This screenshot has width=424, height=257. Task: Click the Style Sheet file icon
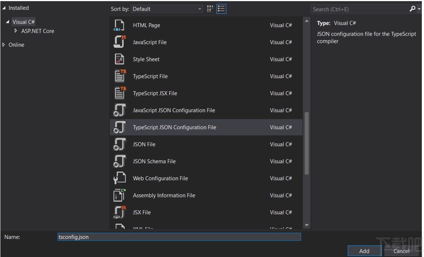[x=119, y=59]
